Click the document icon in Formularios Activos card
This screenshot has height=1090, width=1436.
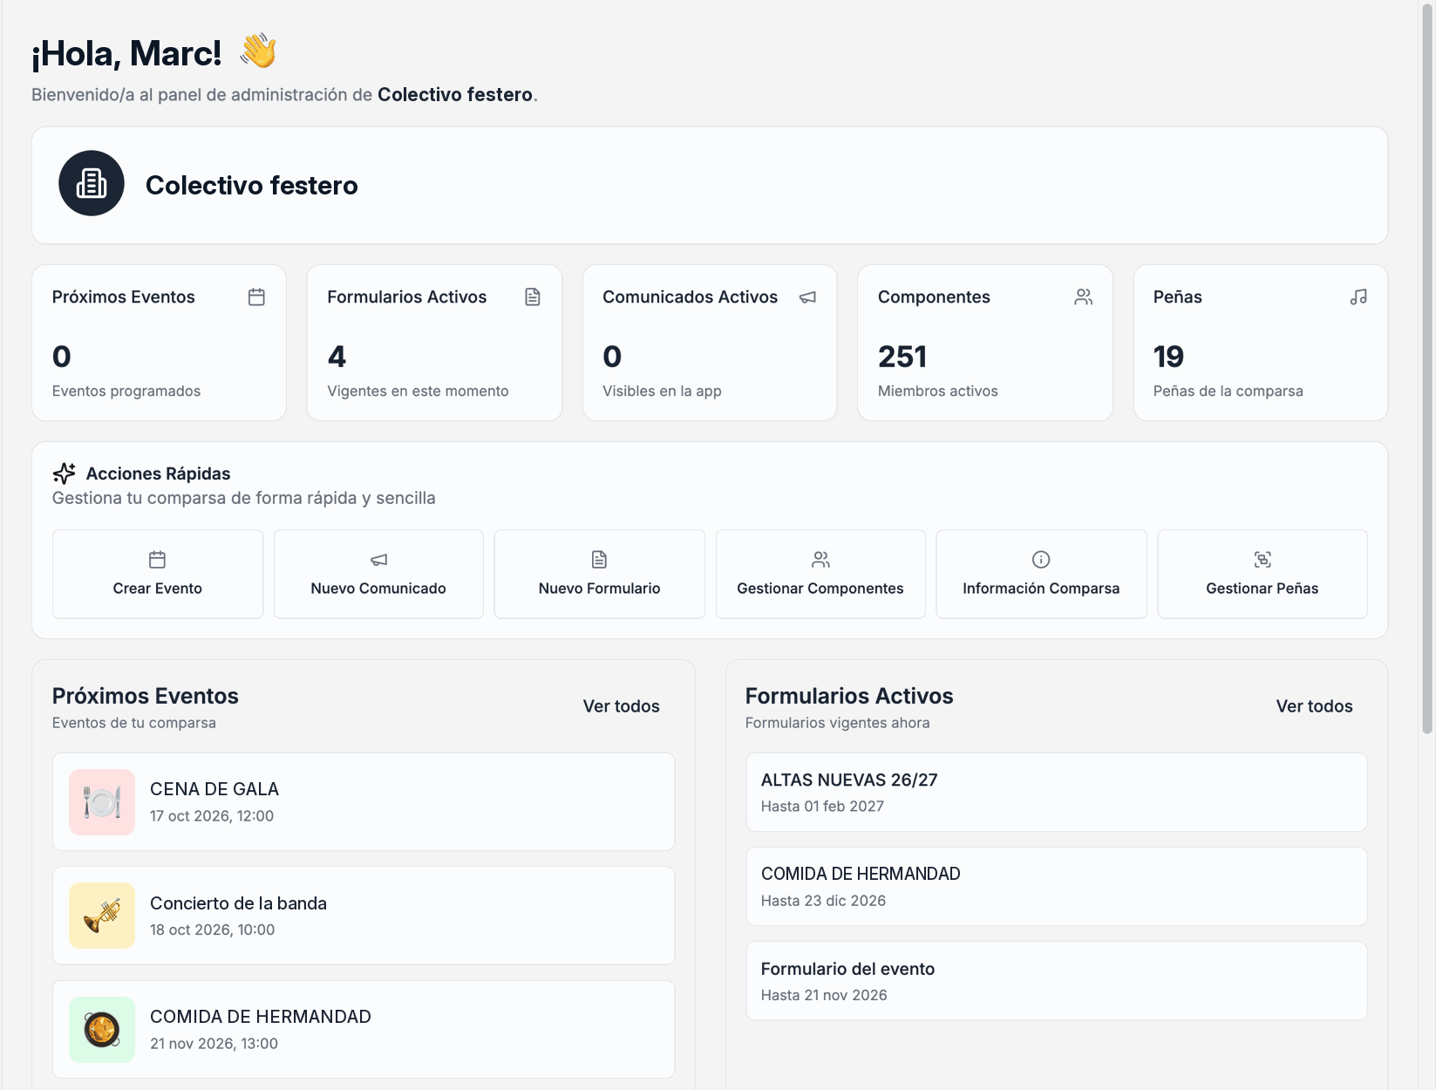(533, 297)
